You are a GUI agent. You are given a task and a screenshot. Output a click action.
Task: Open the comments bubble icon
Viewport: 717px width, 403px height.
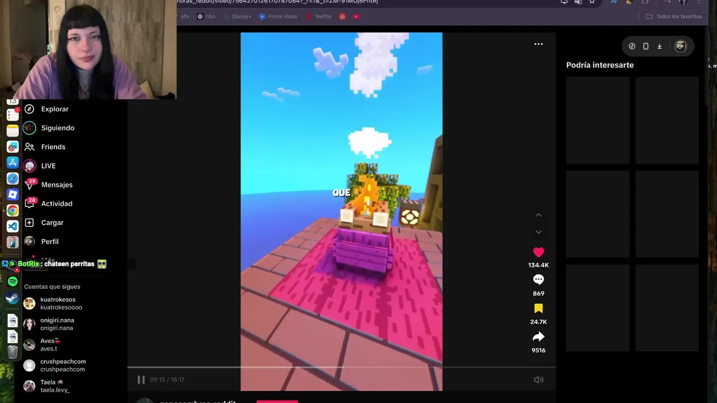coord(538,280)
